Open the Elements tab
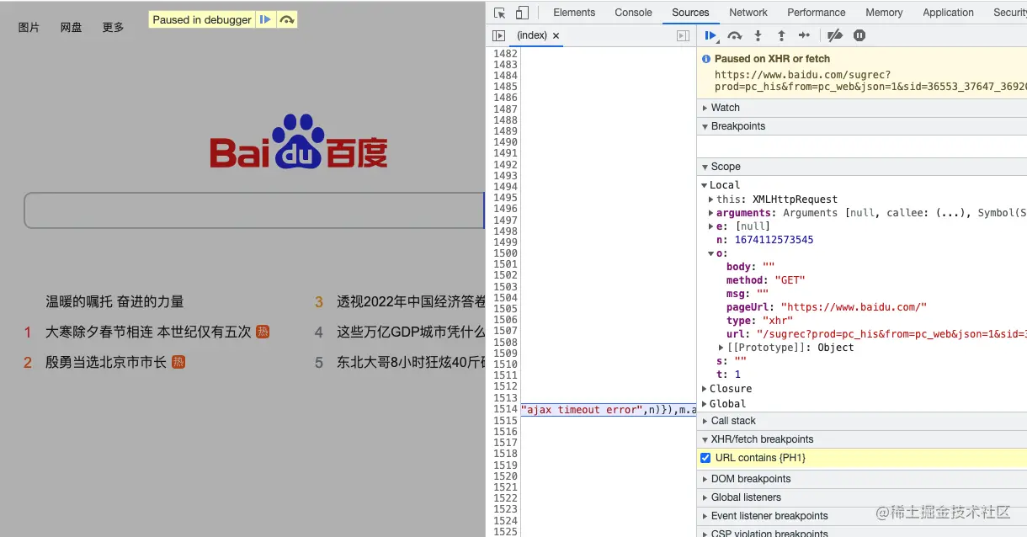1027x537 pixels. click(x=574, y=13)
